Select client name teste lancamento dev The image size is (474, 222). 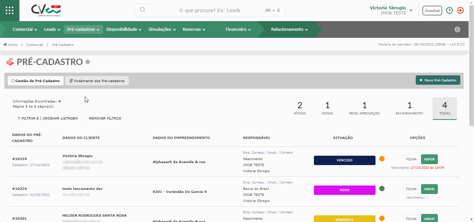(x=82, y=189)
